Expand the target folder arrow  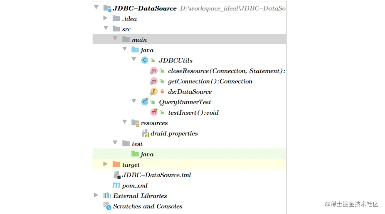click(105, 164)
